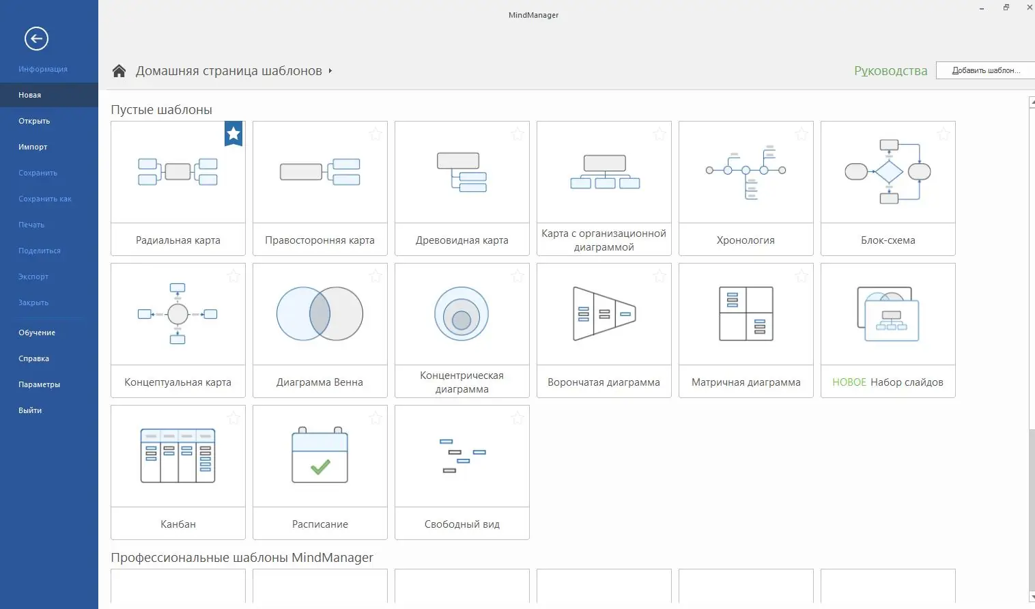Mark Свободный вид as favorite
Viewport: 1035px width, 609px height.
517,419
